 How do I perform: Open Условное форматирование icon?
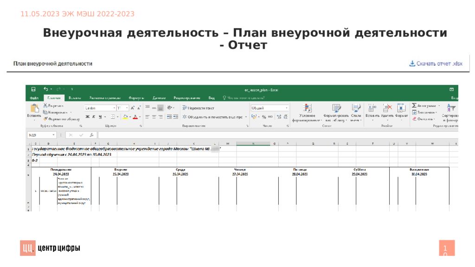(307, 108)
